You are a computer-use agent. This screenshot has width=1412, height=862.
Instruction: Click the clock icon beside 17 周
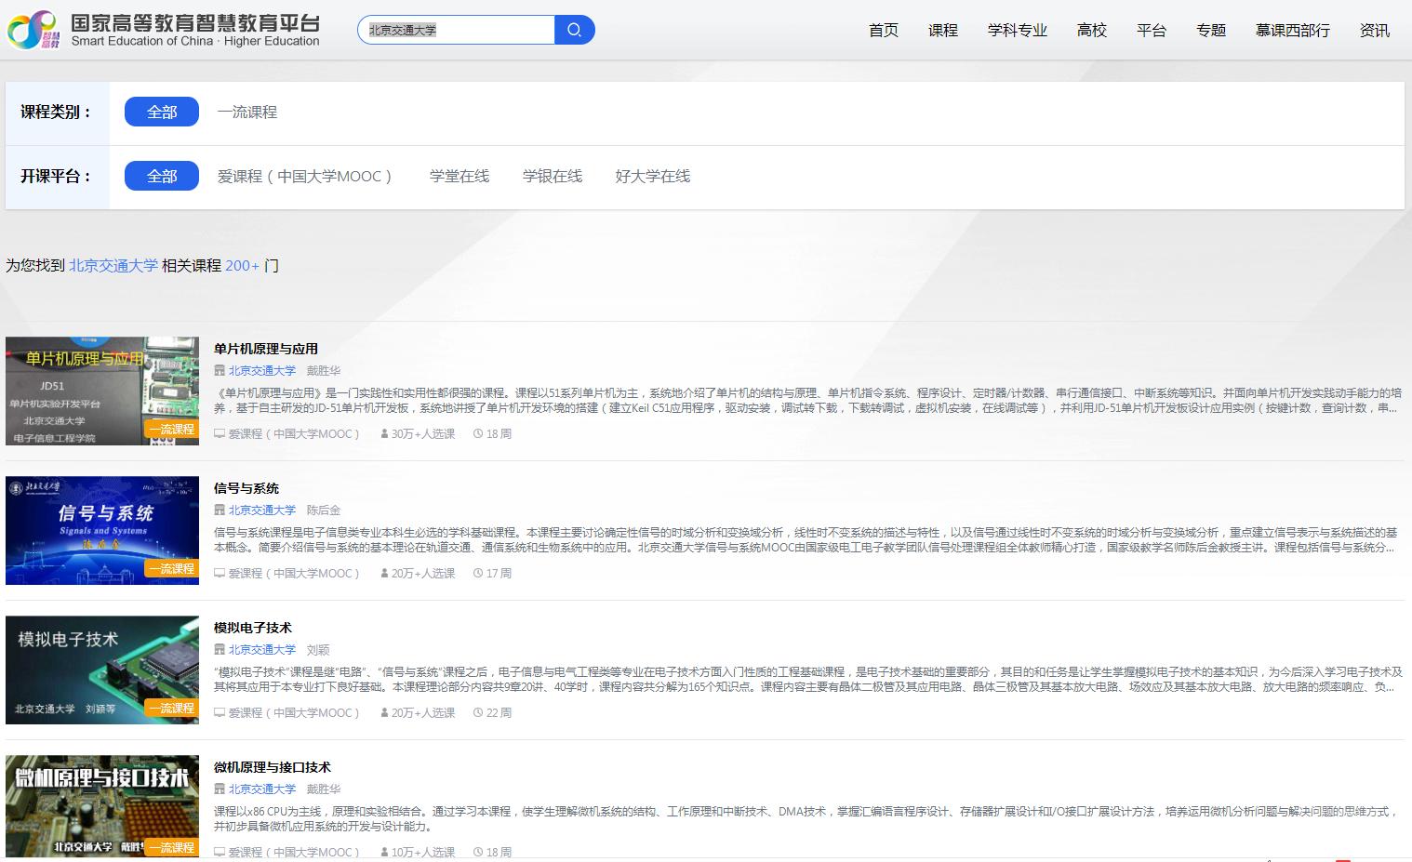coord(478,574)
